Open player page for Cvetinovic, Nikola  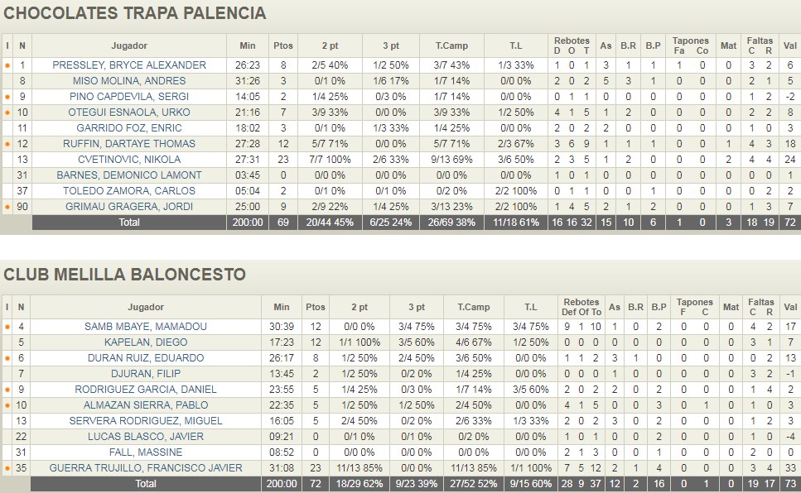(x=128, y=159)
